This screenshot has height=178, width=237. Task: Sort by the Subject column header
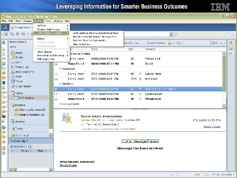[x=150, y=49]
